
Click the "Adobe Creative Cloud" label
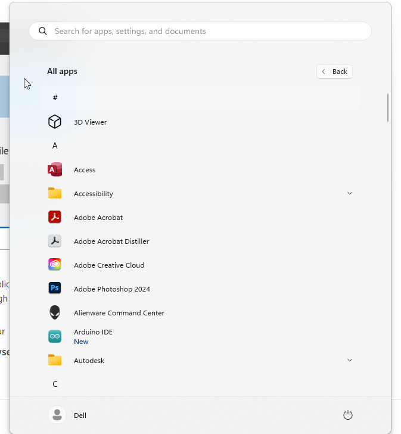click(109, 265)
